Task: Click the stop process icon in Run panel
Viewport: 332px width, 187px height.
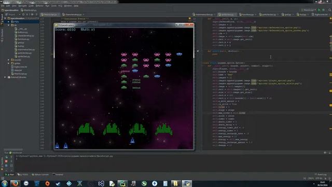Action: point(6,162)
